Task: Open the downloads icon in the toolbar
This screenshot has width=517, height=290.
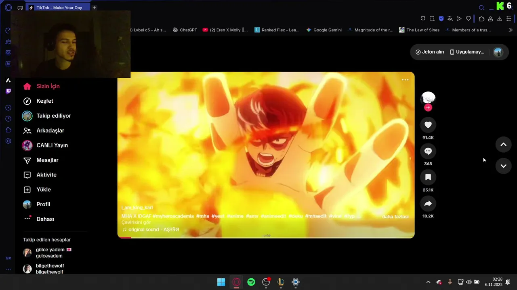Action: (500, 19)
